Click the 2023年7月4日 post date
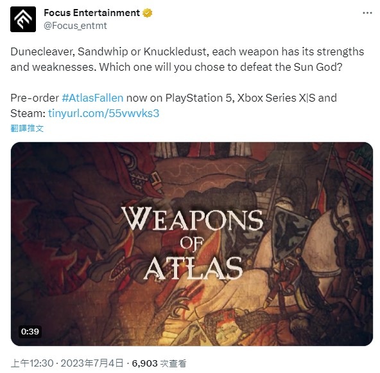380x373 pixels. [92, 363]
